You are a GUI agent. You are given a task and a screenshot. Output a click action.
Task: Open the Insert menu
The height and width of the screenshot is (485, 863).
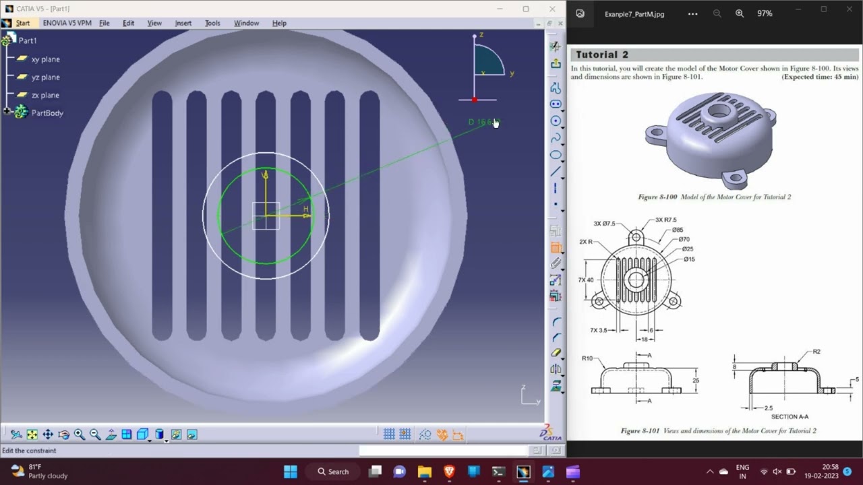[x=183, y=23]
